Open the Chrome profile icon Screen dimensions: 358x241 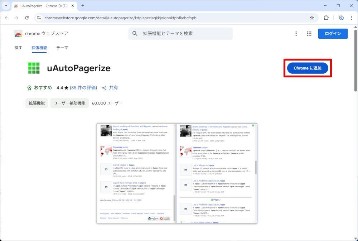point(341,18)
